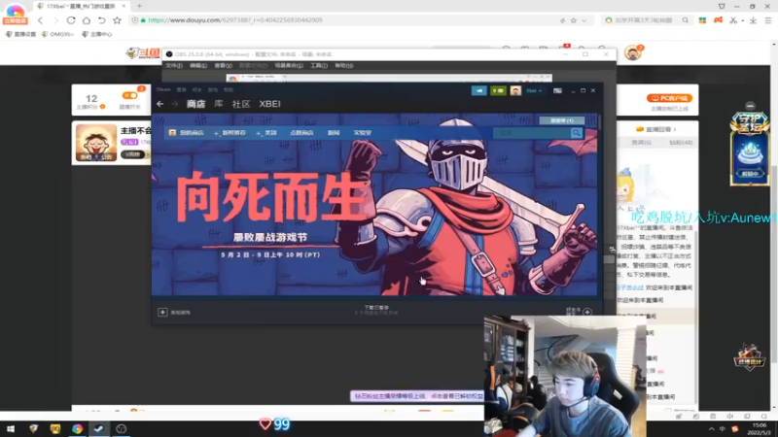
Task: Bookmark page with star icon
Action: pos(117,20)
